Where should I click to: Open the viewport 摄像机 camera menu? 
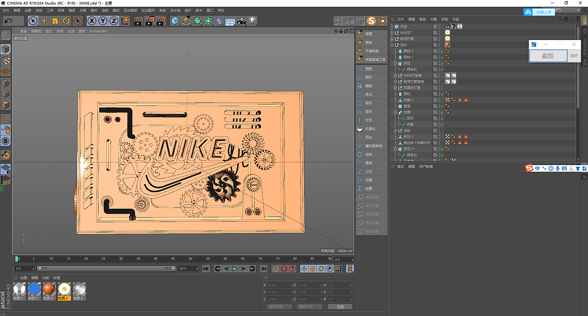pyautogui.click(x=36, y=31)
